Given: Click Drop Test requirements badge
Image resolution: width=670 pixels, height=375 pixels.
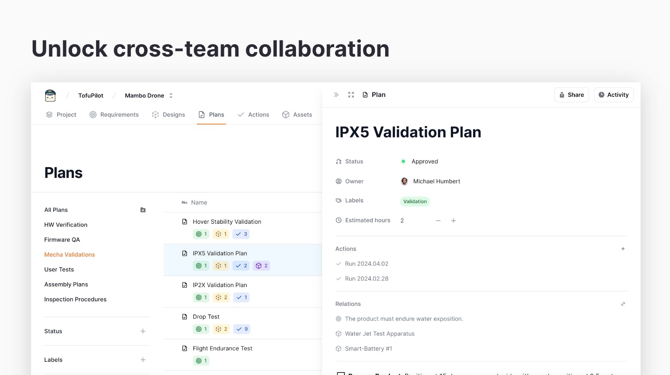Looking at the screenshot, I should pos(201,329).
